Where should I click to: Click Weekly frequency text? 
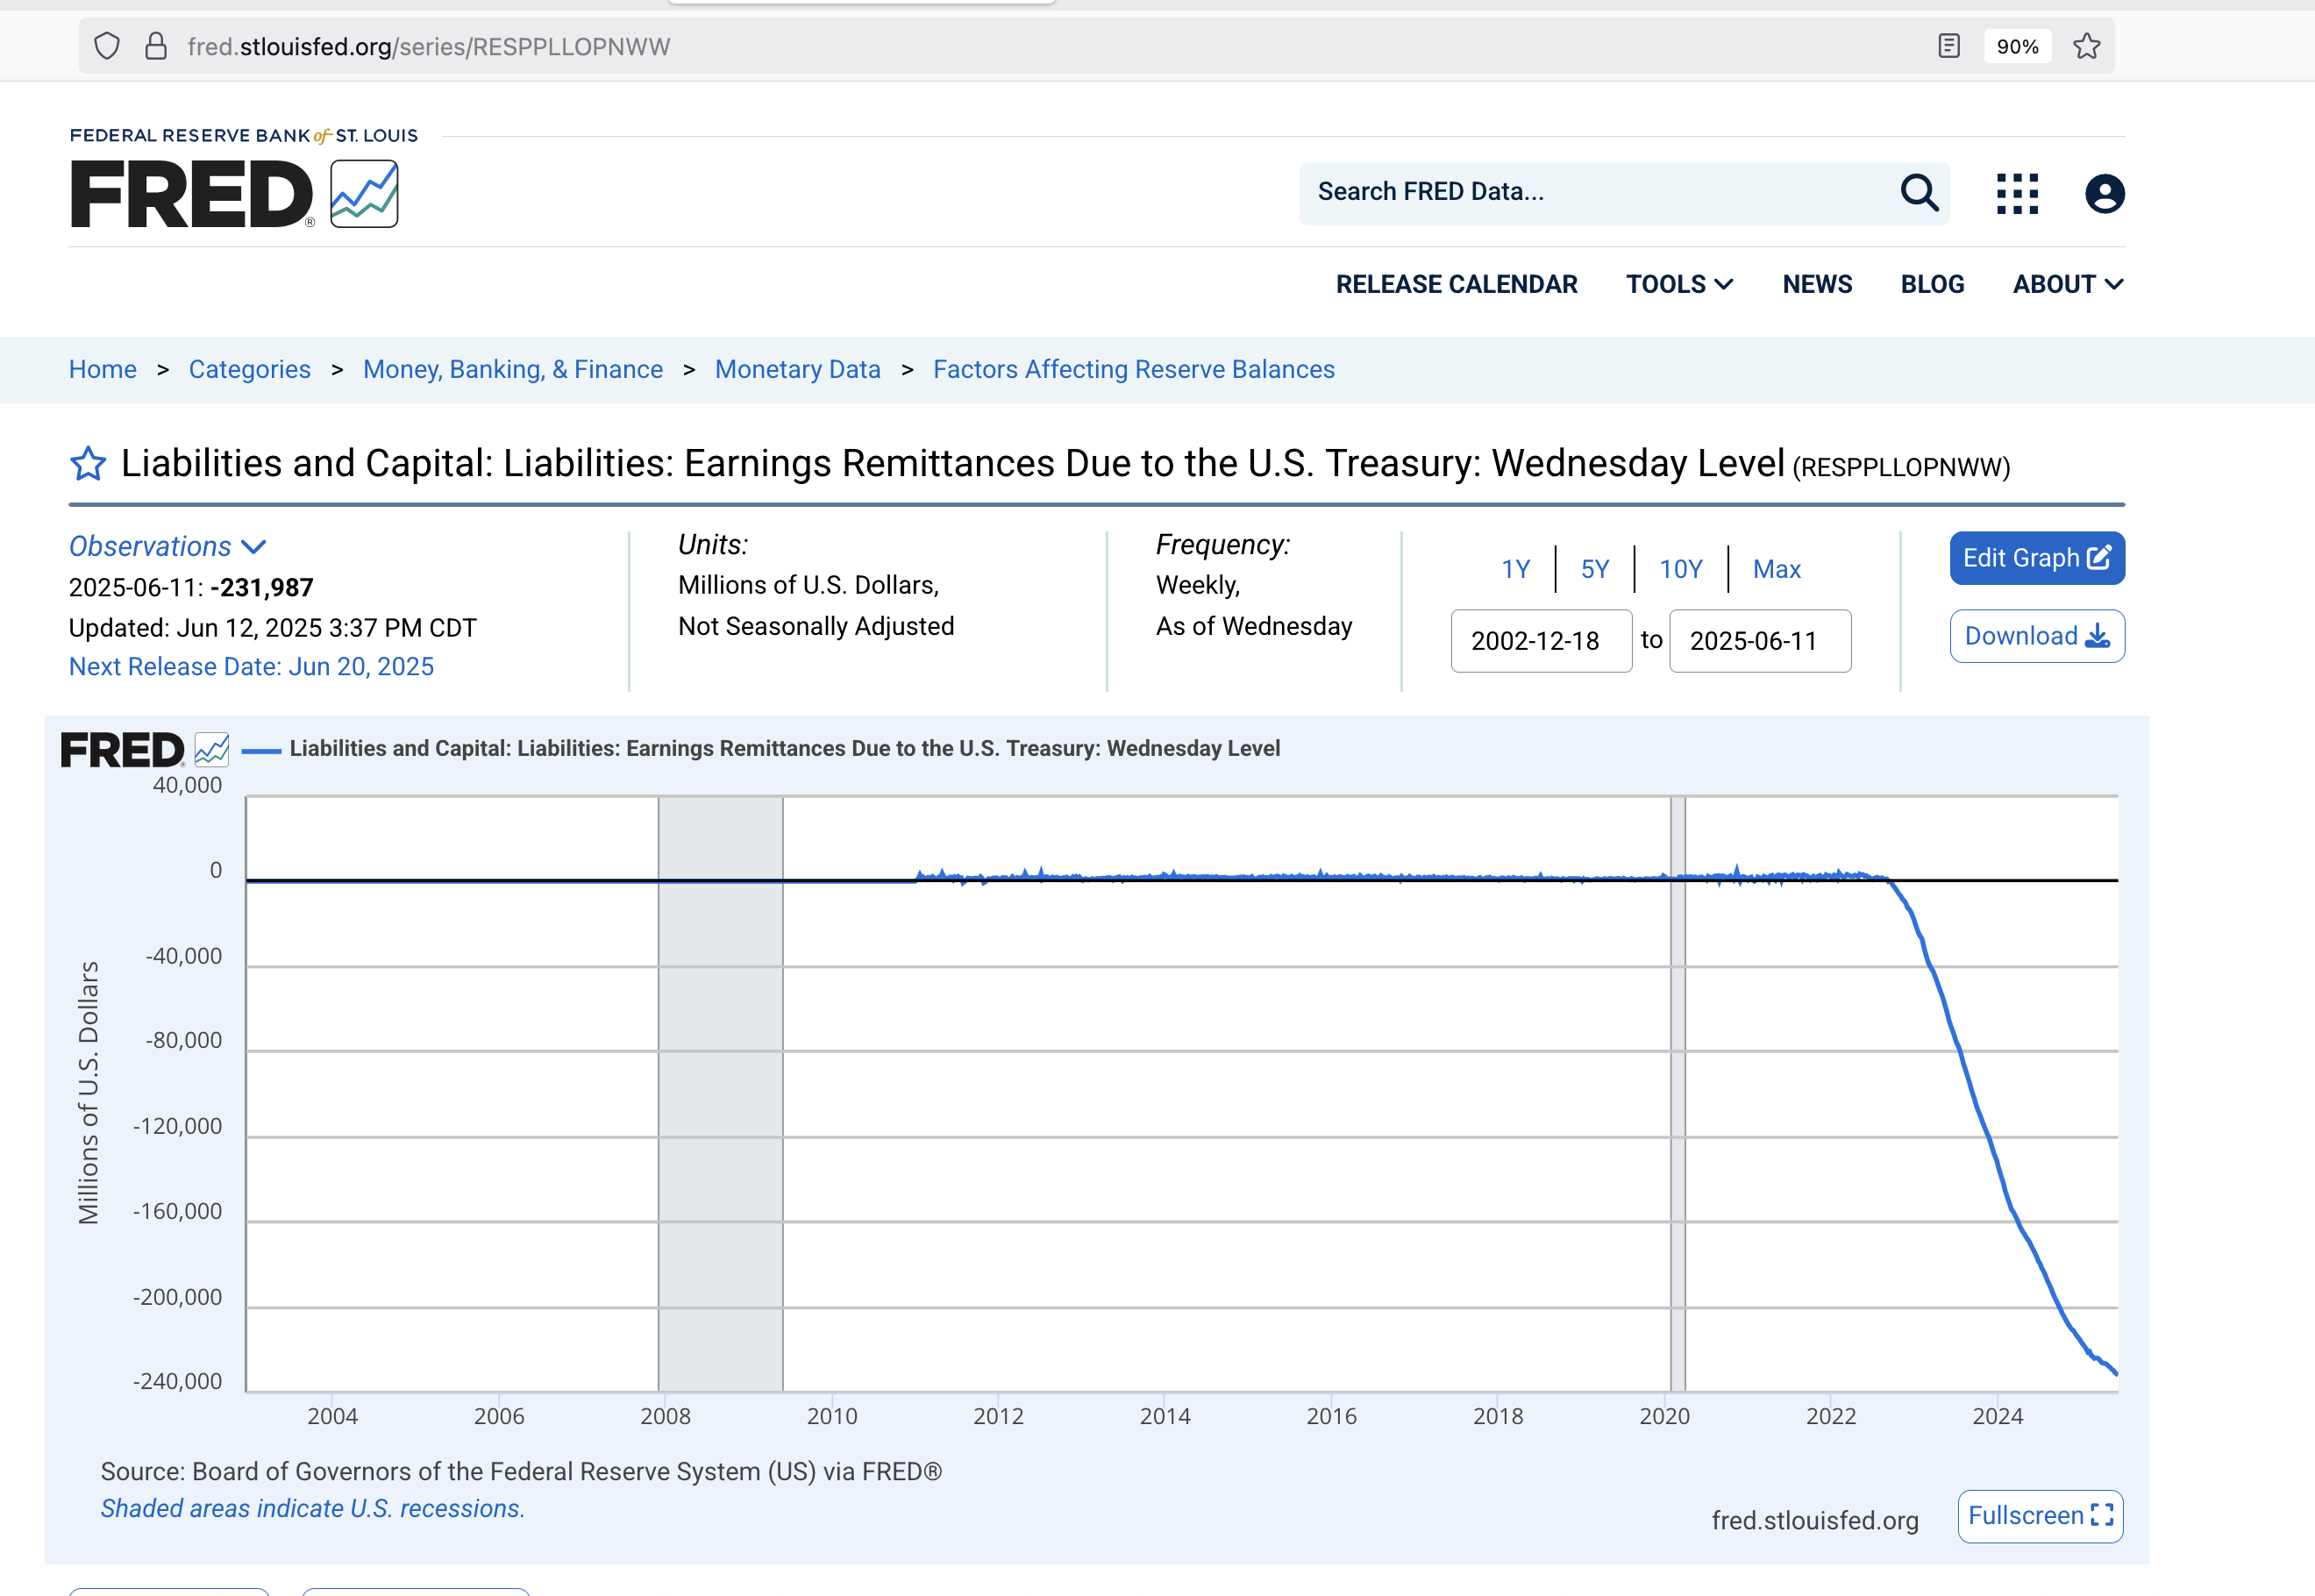tap(1197, 585)
